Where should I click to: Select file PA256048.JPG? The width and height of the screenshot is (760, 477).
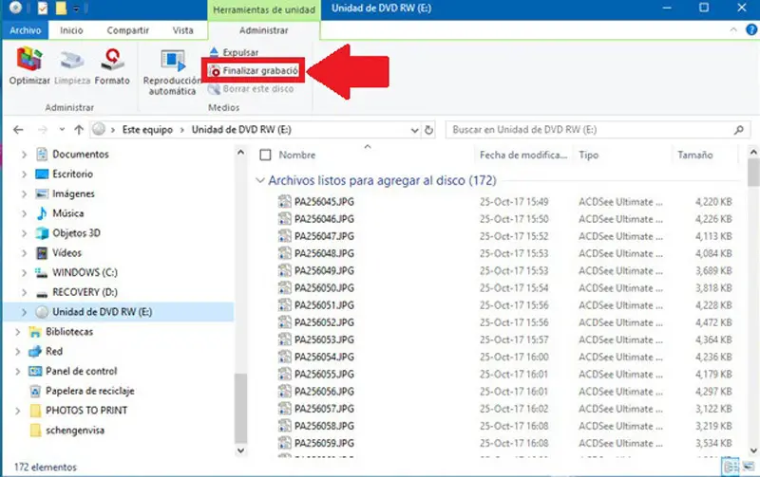pyautogui.click(x=324, y=253)
